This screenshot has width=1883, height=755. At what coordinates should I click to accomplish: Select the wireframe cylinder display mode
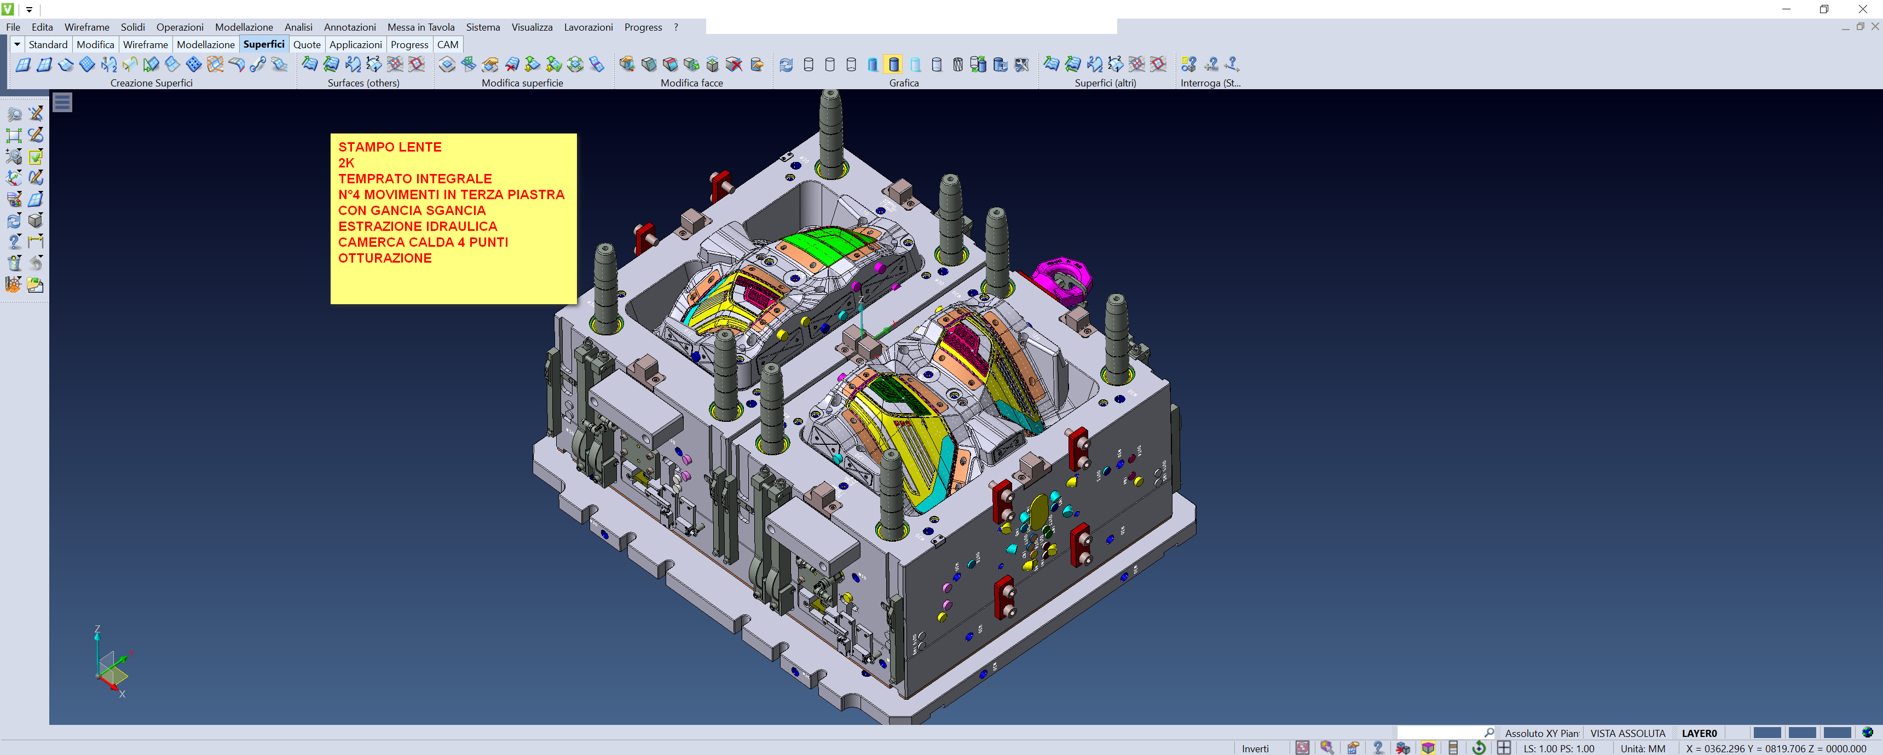808,65
